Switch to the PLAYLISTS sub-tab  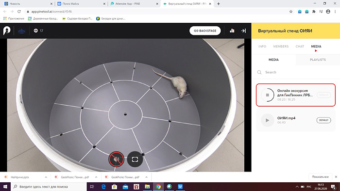tap(318, 60)
